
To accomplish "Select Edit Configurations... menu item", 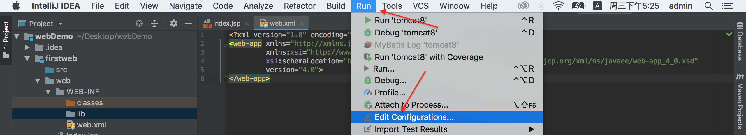I will tap(414, 117).
